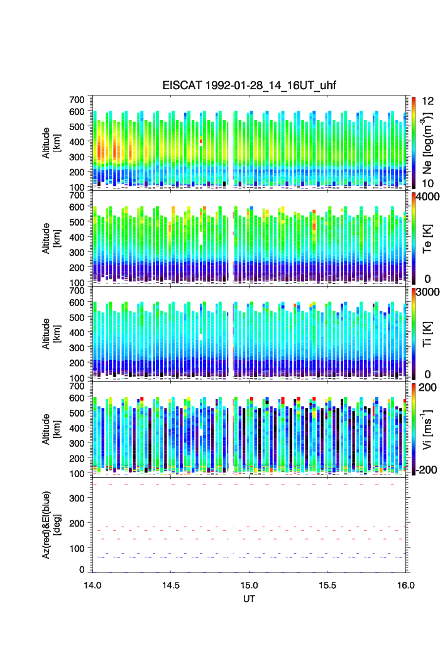Viewport: 445px width, 668px height.
Task: Select the Ne [log(m-3)] colorbar label
Action: [x=427, y=143]
